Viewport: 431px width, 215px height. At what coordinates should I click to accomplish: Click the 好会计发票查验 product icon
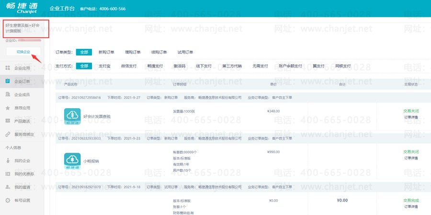(x=72, y=116)
